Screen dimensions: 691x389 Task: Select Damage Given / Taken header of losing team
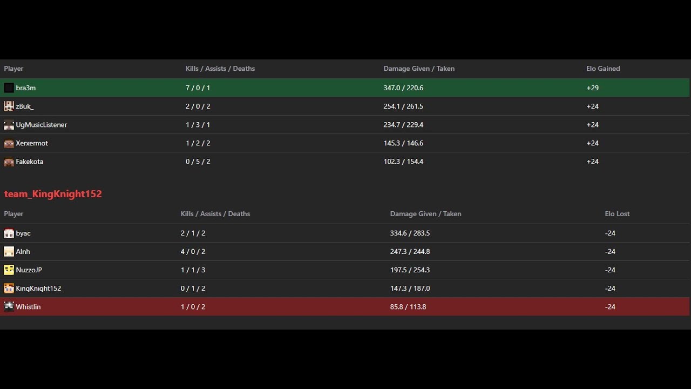[x=426, y=214]
